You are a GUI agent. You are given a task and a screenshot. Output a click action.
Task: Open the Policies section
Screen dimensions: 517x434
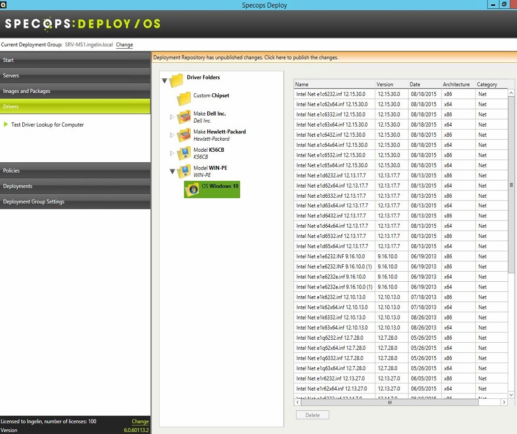75,171
